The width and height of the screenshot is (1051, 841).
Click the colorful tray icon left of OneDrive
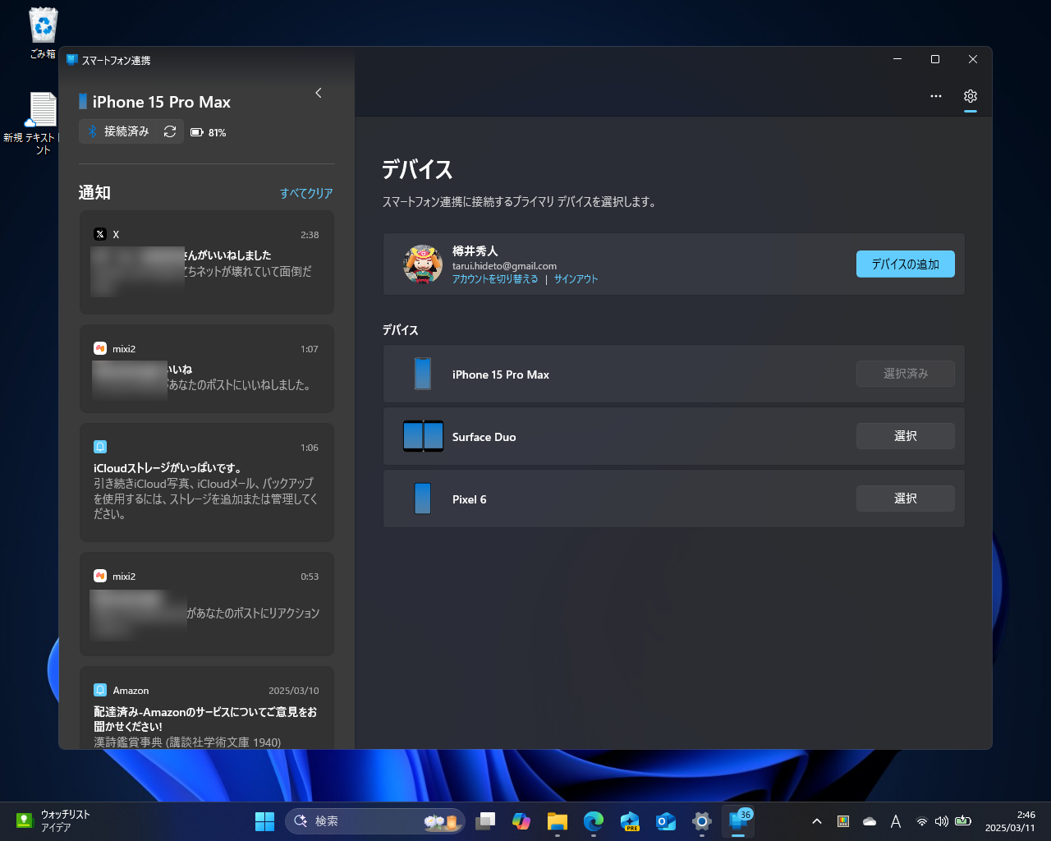point(843,821)
